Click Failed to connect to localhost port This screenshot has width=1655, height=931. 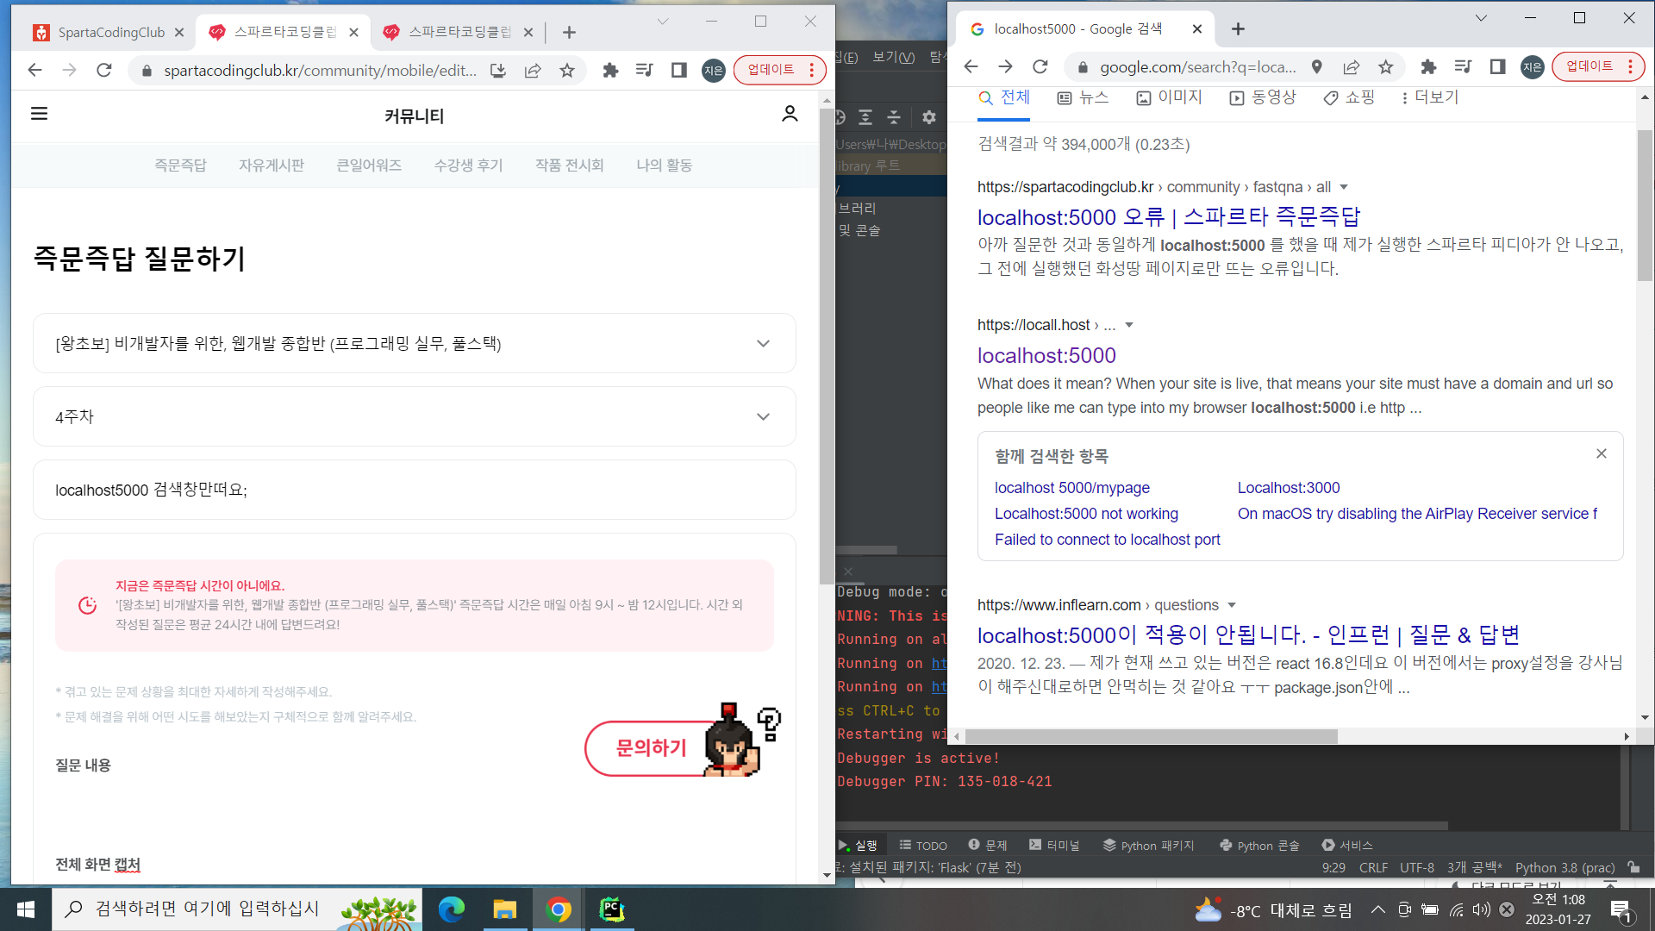point(1107,540)
